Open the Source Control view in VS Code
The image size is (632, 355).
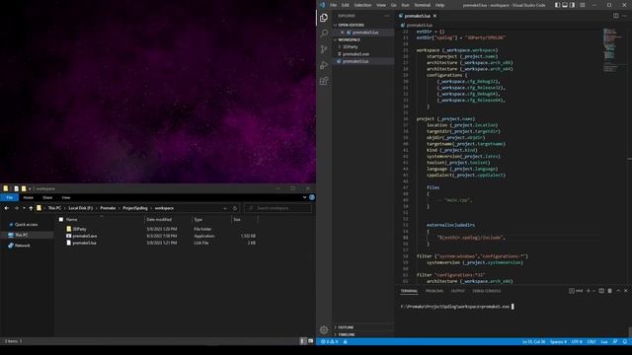pos(324,49)
